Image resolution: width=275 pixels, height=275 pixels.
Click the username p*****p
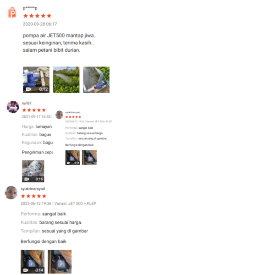[30, 8]
